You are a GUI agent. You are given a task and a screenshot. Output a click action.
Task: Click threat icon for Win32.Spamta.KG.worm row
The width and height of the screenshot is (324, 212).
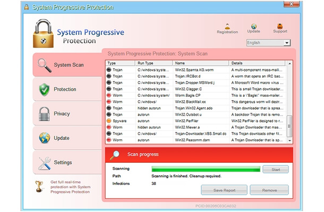pos(109,70)
